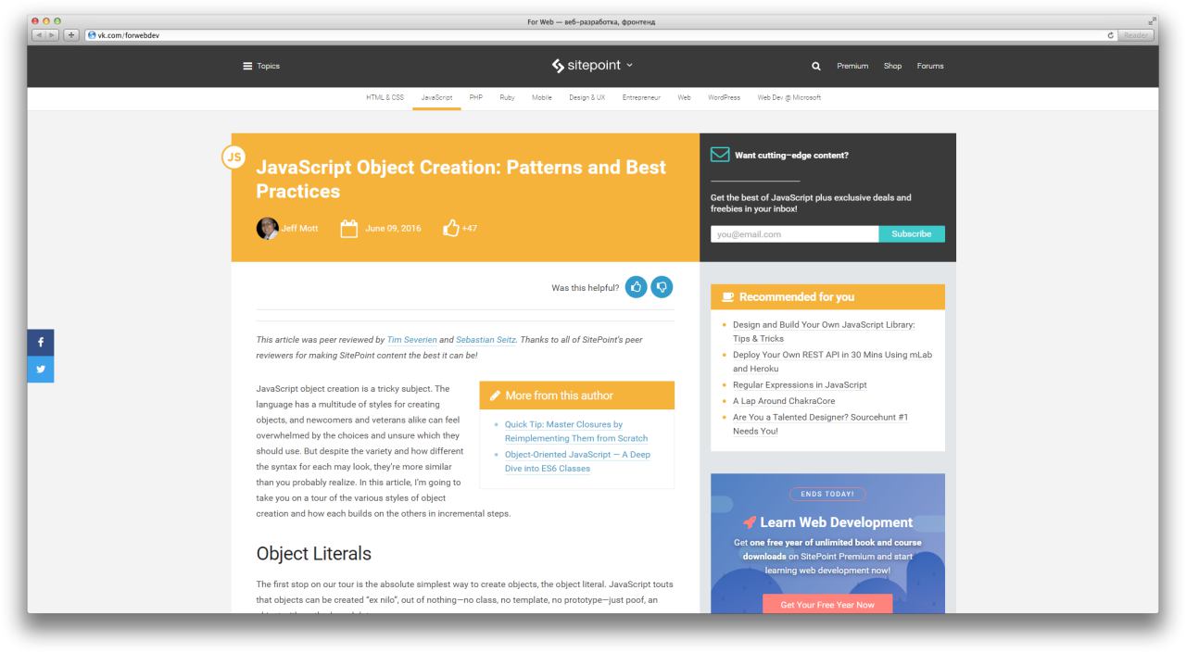1186x653 pixels.
Task: Open the WordPress category
Action: [x=724, y=97]
